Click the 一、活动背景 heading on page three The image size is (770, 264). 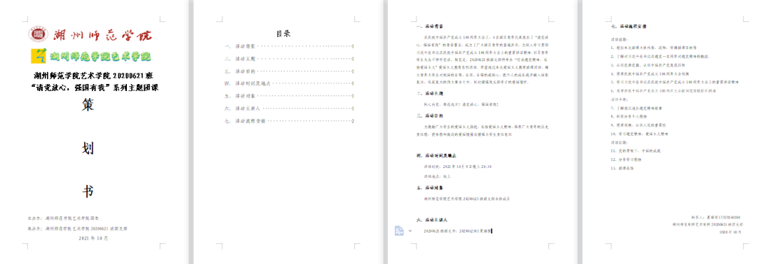tap(430, 26)
